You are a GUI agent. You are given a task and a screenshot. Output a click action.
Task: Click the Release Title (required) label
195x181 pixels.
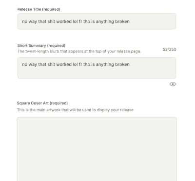tap(39, 9)
